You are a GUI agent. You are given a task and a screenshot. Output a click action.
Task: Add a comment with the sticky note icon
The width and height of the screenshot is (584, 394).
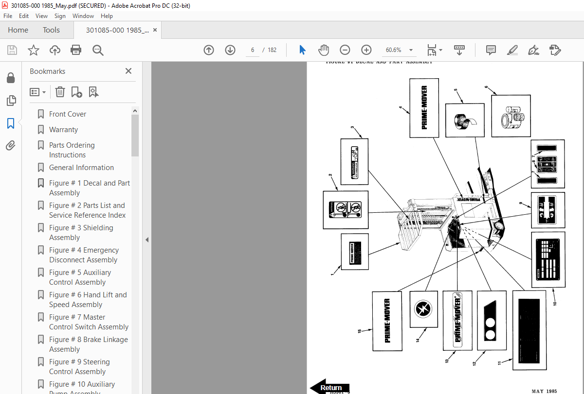(x=491, y=50)
